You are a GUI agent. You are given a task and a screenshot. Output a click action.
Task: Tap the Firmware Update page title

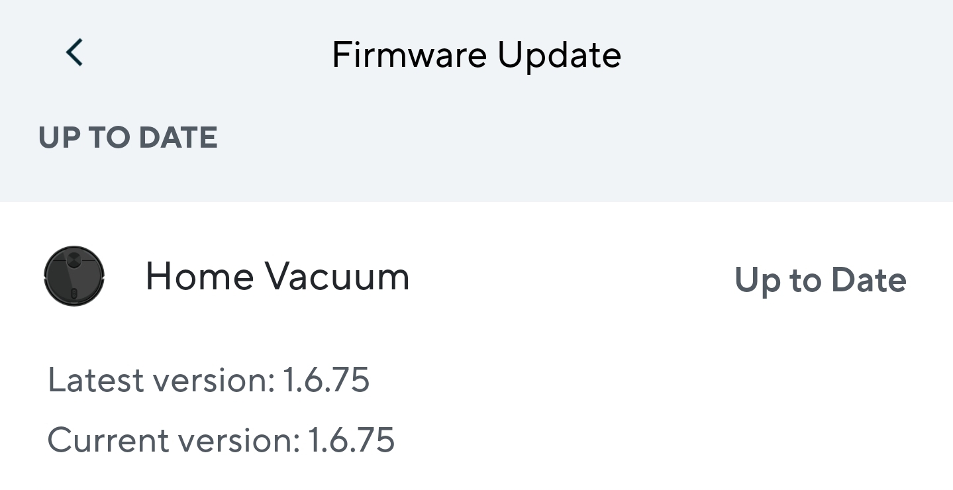(476, 54)
